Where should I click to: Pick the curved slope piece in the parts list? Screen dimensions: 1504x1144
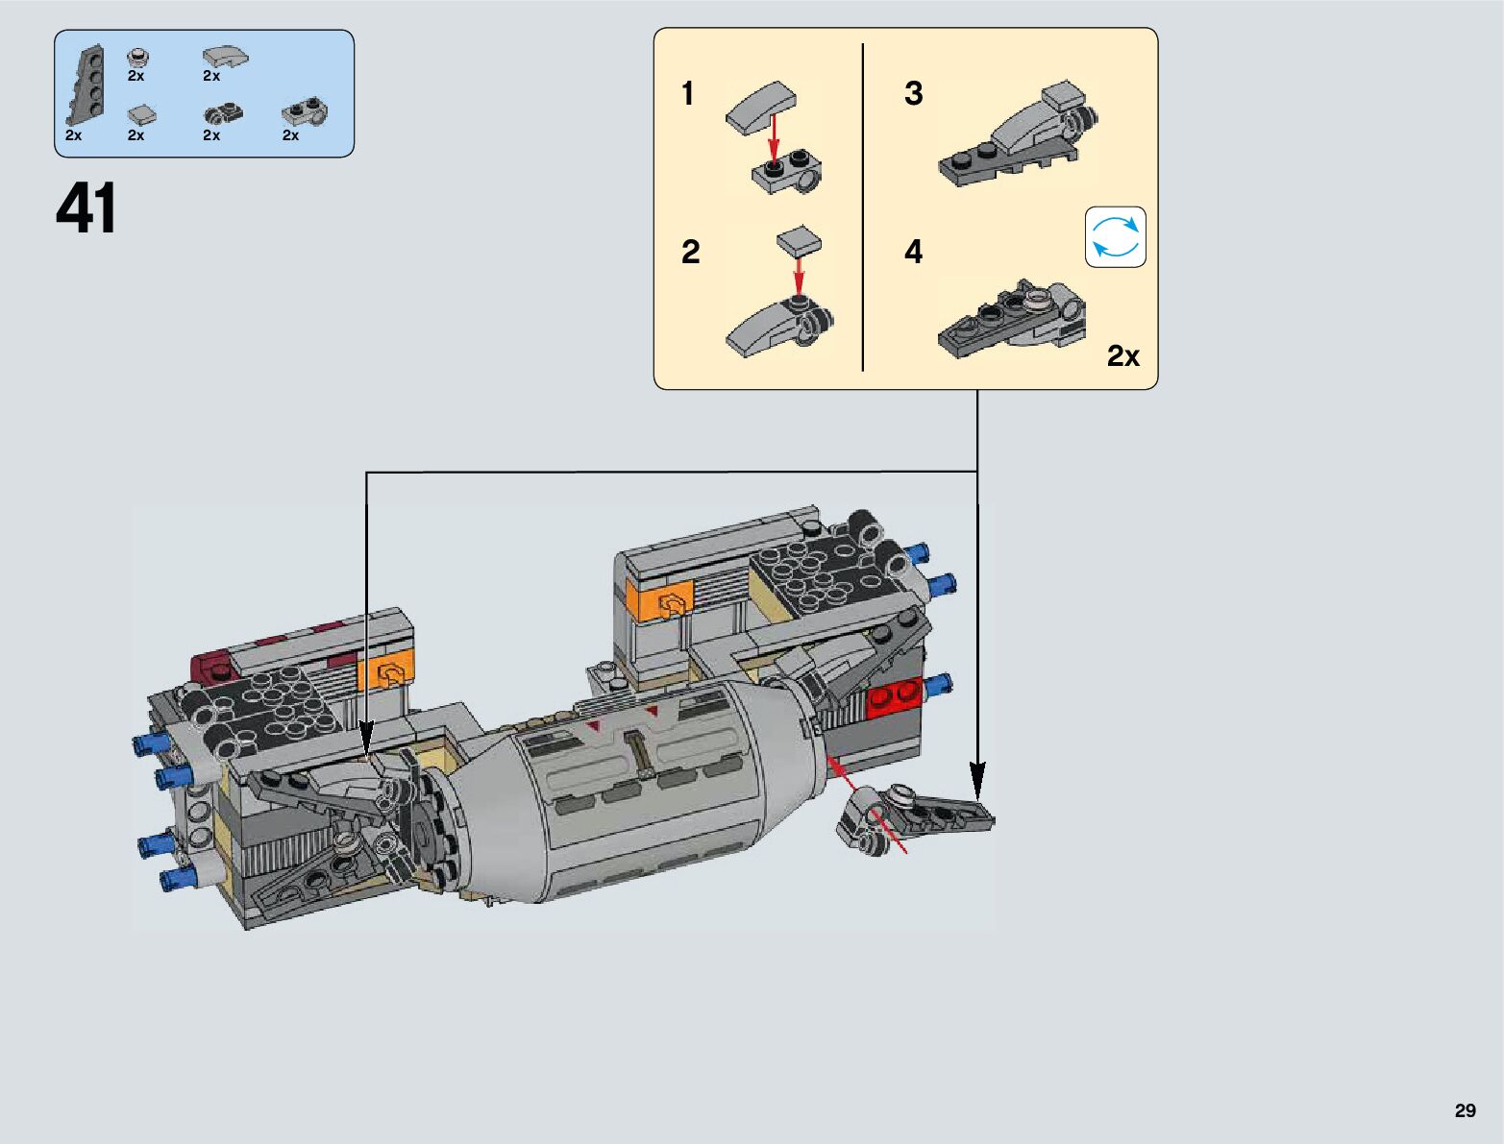tap(224, 57)
